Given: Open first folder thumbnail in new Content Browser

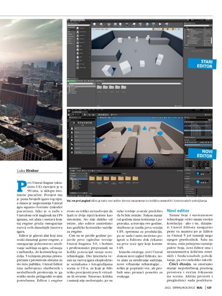Looking at the screenshot, I should (x=92, y=179).
